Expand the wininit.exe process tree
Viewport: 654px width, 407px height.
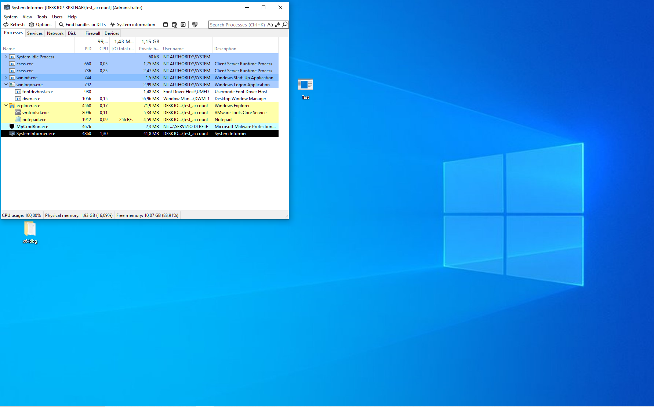pyautogui.click(x=6, y=77)
